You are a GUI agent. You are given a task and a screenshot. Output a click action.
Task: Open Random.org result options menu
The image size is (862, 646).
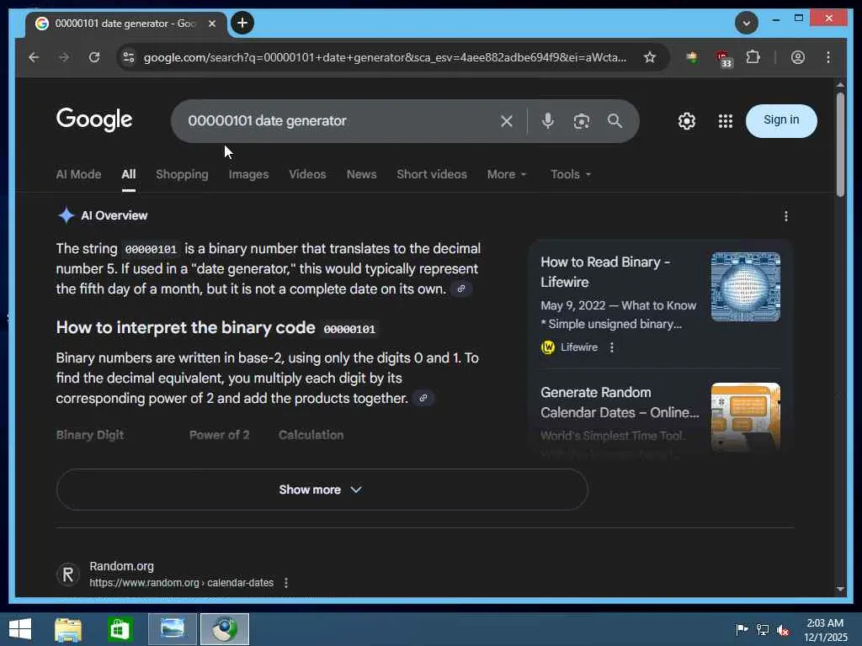tap(286, 583)
